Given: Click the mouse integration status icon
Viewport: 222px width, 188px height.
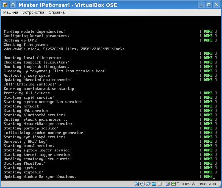Looking at the screenshot, I should (x=168, y=184).
